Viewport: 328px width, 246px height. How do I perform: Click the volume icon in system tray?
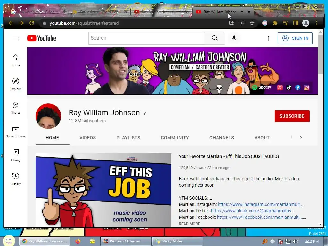[x=295, y=242]
